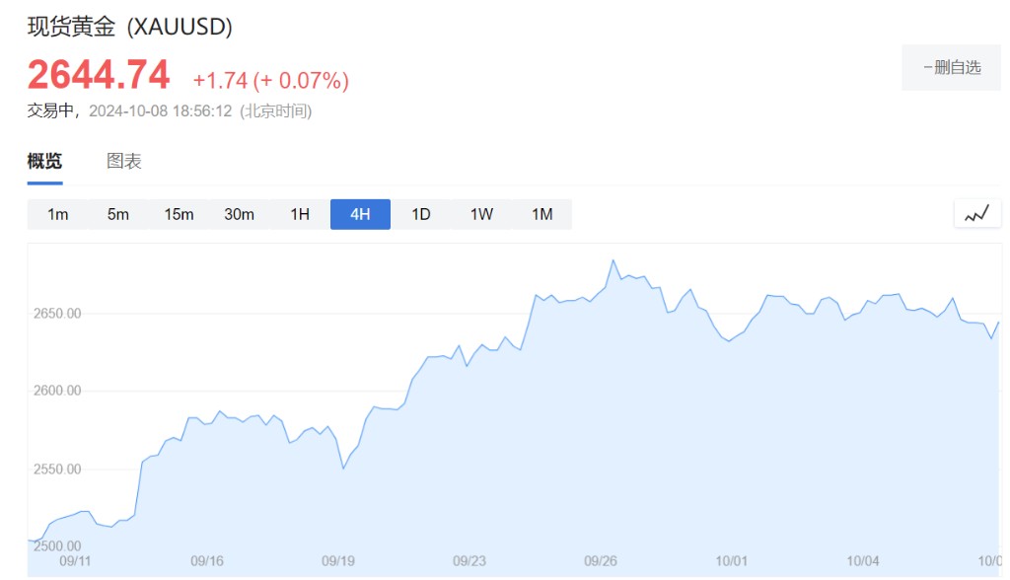Viewport: 1010px width, 580px height.
Task: Select the 1m timeframe
Action: click(57, 214)
